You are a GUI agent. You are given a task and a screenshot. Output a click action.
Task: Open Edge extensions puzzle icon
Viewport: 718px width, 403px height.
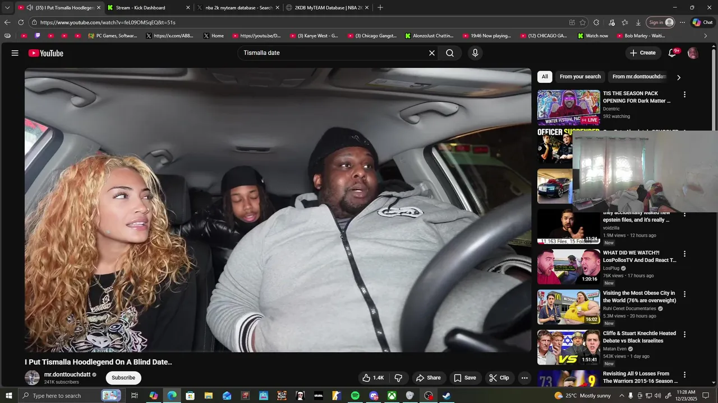click(596, 22)
